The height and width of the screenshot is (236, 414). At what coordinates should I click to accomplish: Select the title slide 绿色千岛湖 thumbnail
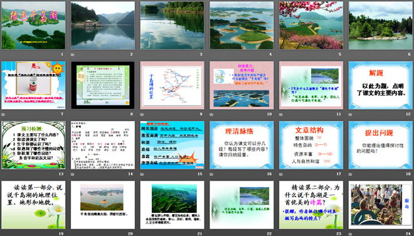pyautogui.click(x=33, y=25)
